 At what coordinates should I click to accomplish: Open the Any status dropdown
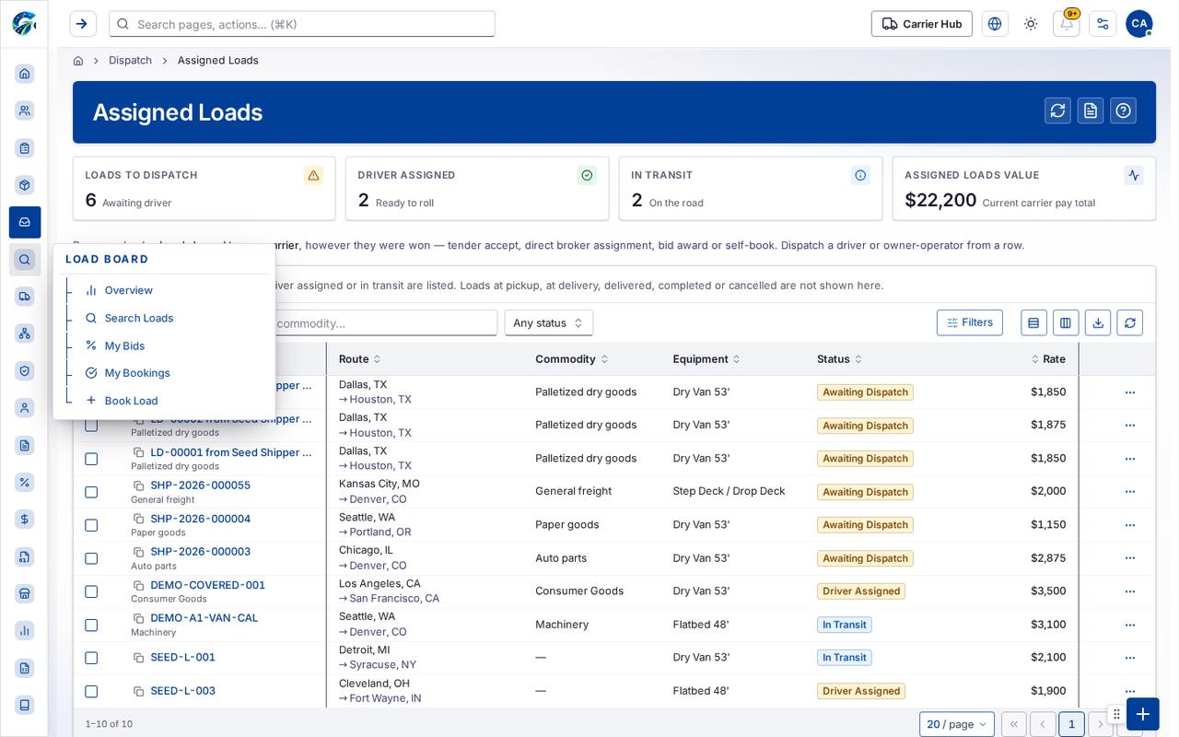tap(549, 322)
